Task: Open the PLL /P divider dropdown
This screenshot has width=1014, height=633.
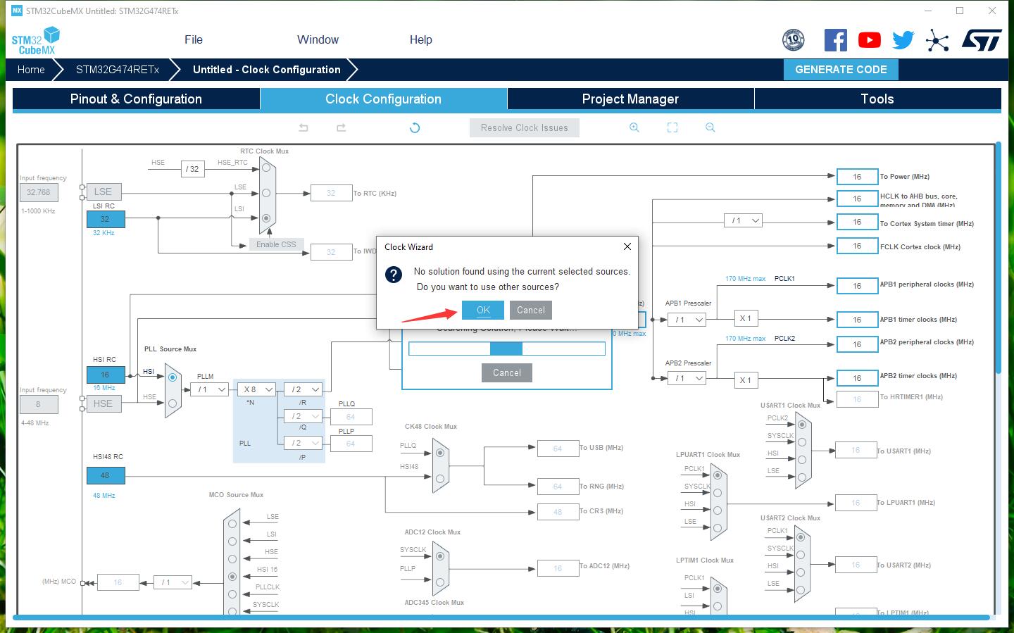Action: point(303,443)
